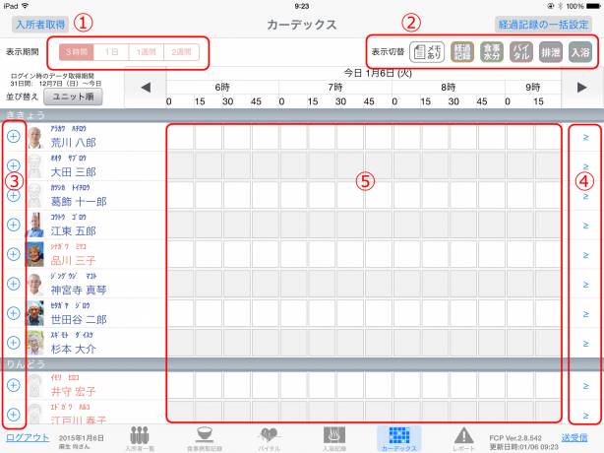Expand the row arrow for 江東 五郎
This screenshot has height=453, width=604.
pos(584,225)
